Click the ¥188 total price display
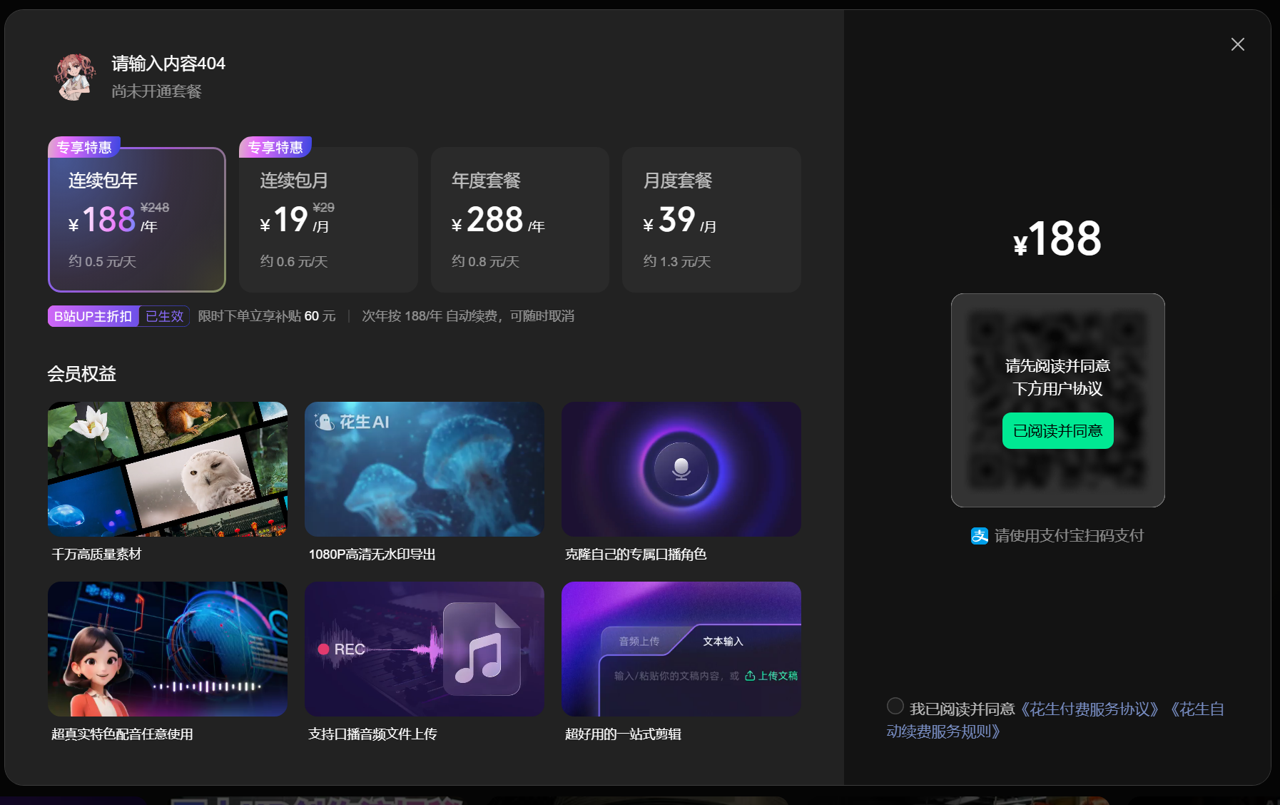Image resolution: width=1280 pixels, height=805 pixels. [1057, 238]
